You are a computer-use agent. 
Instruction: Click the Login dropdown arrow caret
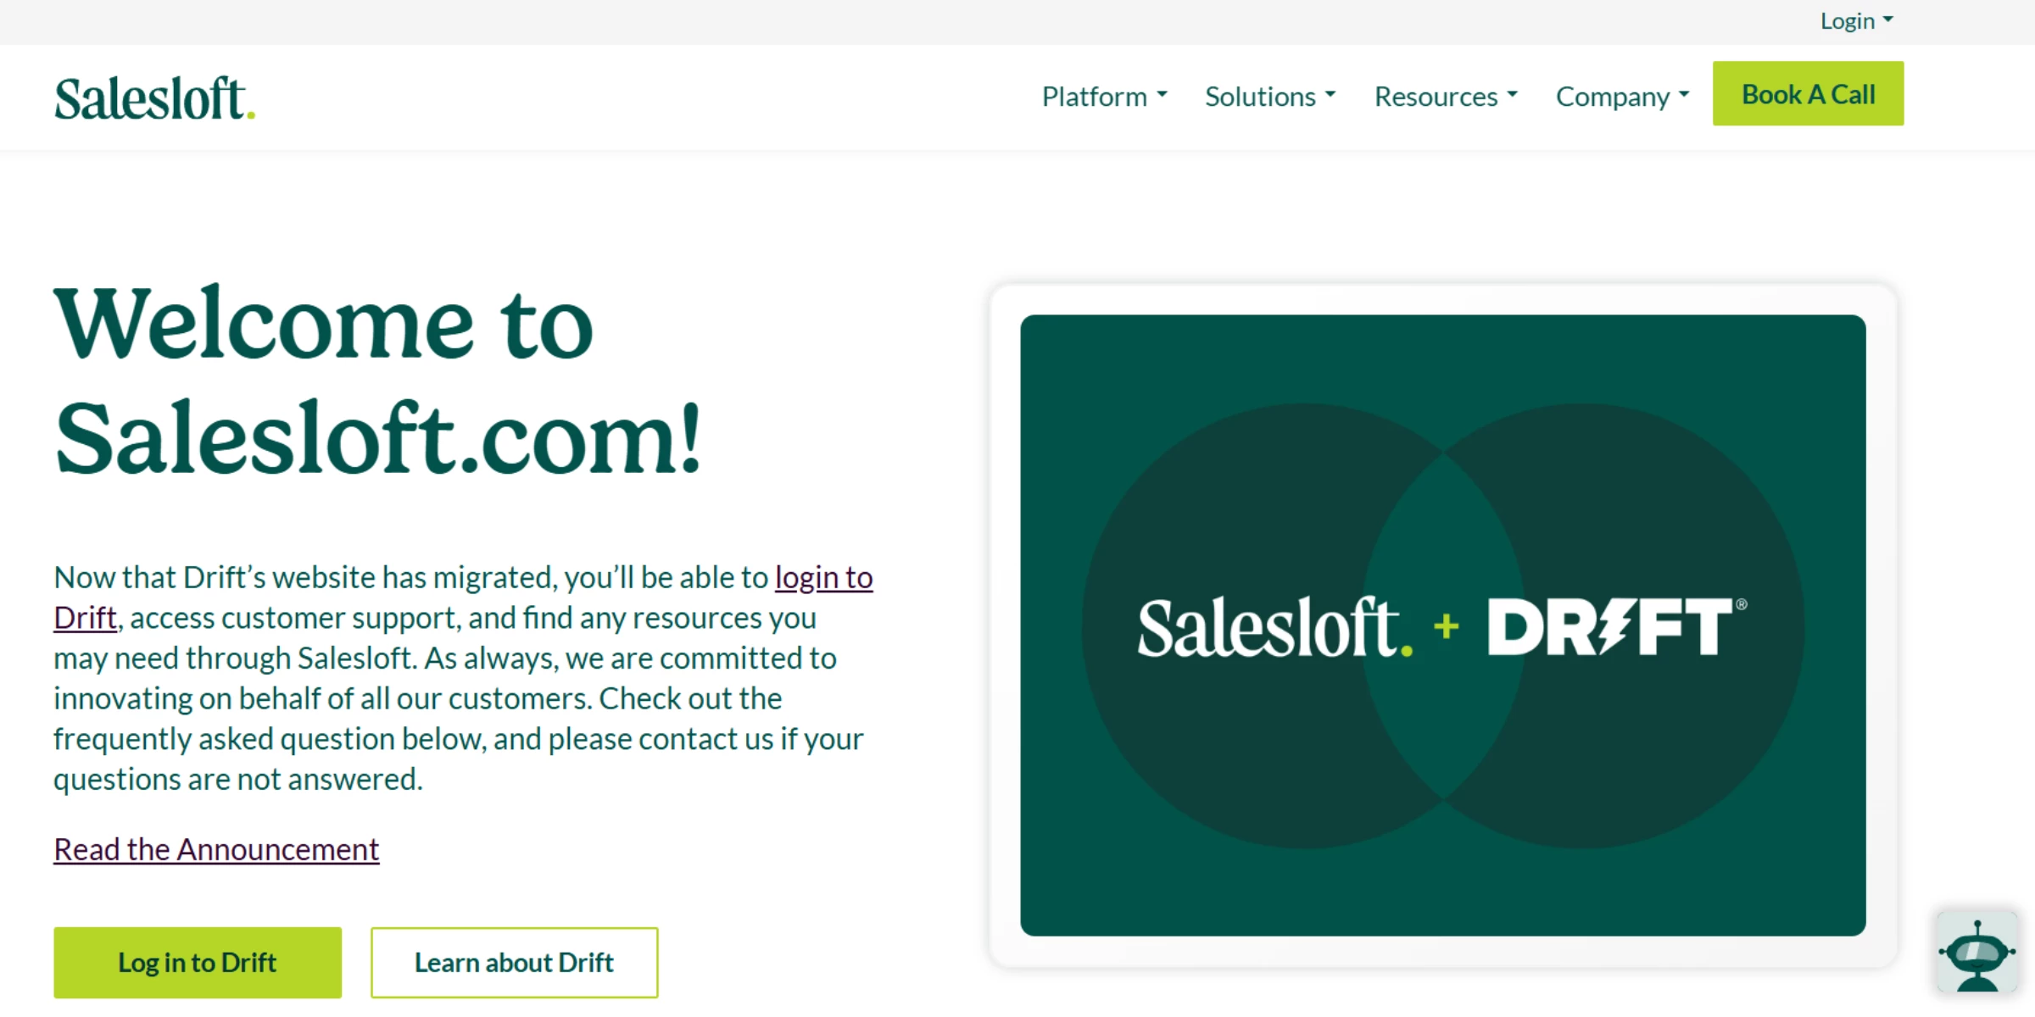pos(1887,19)
